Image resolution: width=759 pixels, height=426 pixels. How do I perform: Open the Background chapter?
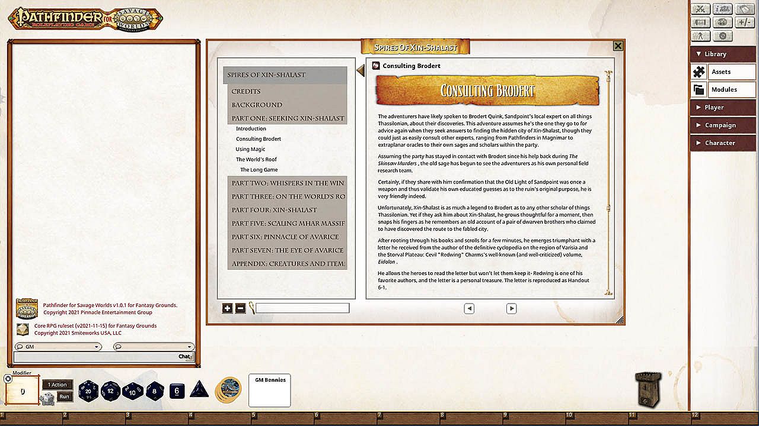click(x=288, y=105)
